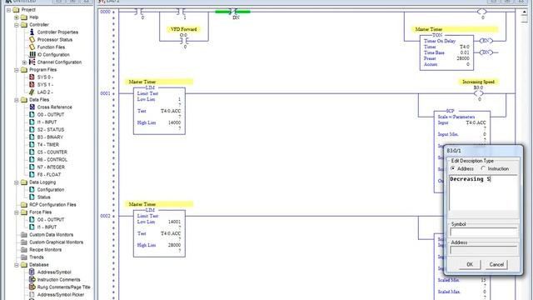Image resolution: width=533 pixels, height=300 pixels.
Task: Open N7 - INTEGER data file icon
Action: [32, 167]
